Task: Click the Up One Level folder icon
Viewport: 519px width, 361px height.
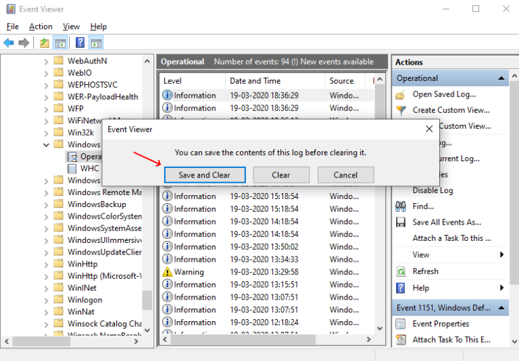Action: click(45, 43)
